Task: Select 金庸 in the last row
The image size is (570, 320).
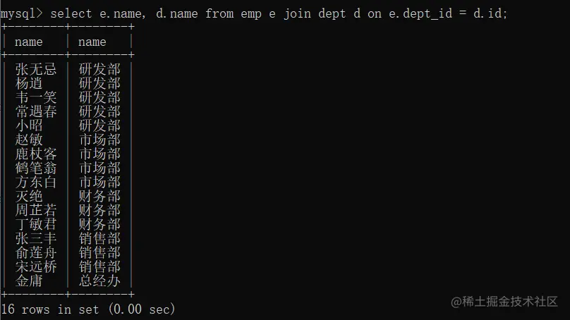Action: 29,281
